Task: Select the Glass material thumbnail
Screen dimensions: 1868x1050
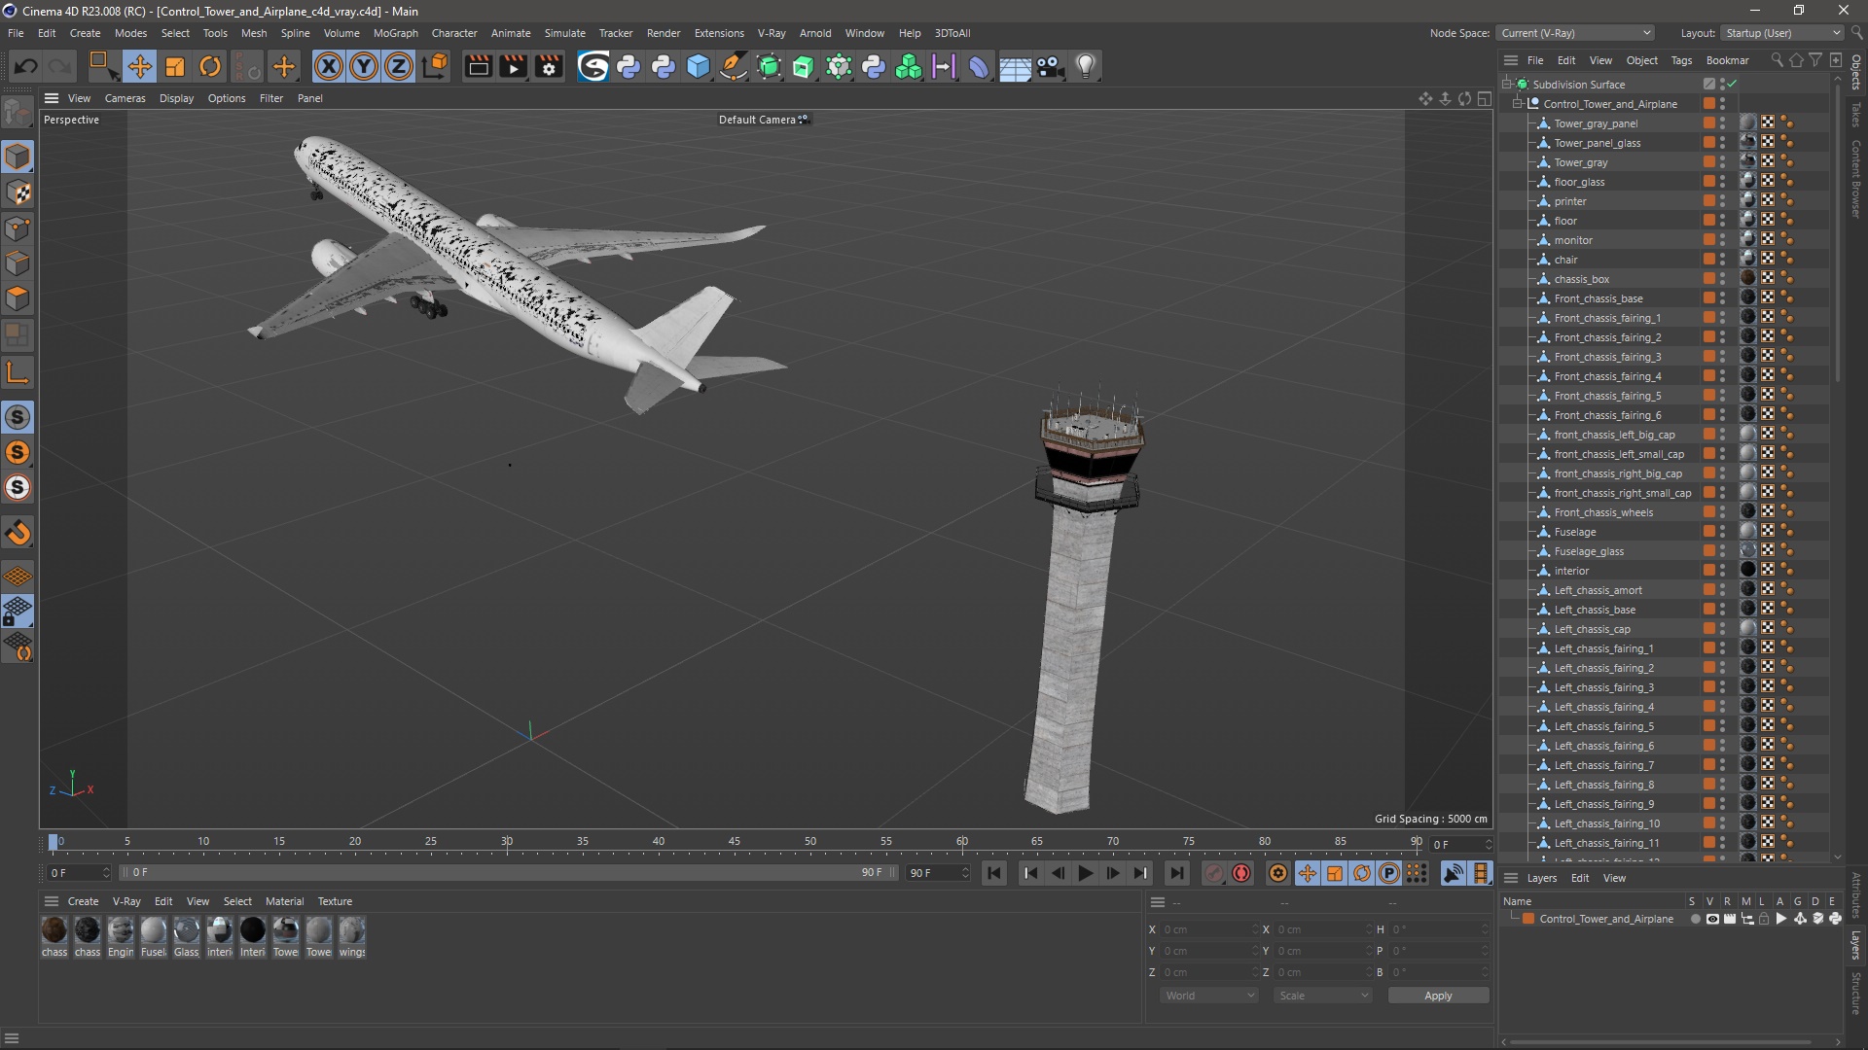Action: (x=186, y=931)
